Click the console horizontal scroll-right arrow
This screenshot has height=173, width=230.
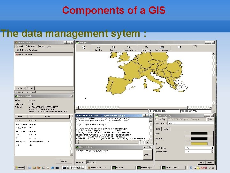click(148, 142)
